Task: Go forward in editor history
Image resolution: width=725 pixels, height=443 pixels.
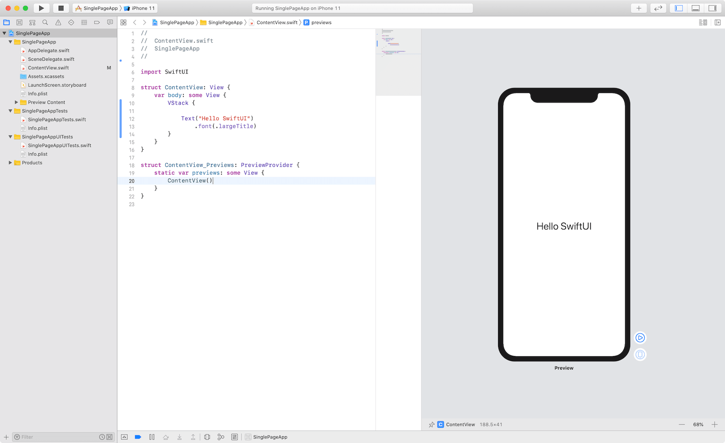Action: pyautogui.click(x=144, y=22)
